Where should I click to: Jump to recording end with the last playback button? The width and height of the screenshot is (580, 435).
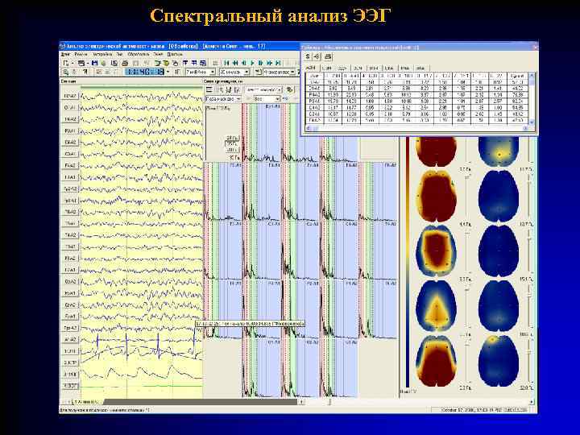278,64
